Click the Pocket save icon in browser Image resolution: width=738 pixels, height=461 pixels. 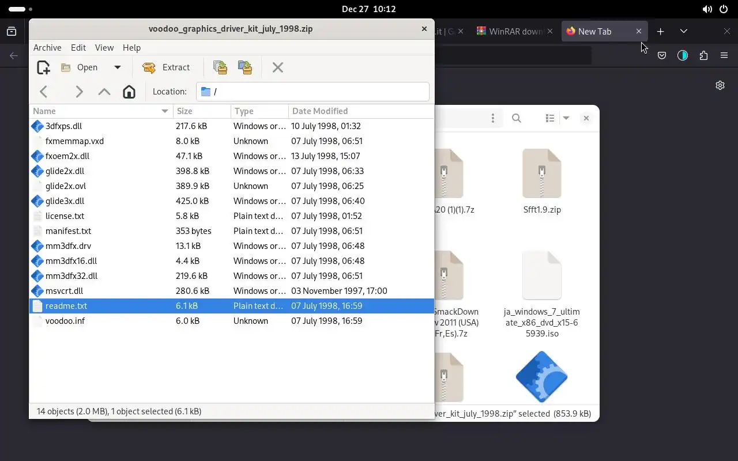pos(662,56)
